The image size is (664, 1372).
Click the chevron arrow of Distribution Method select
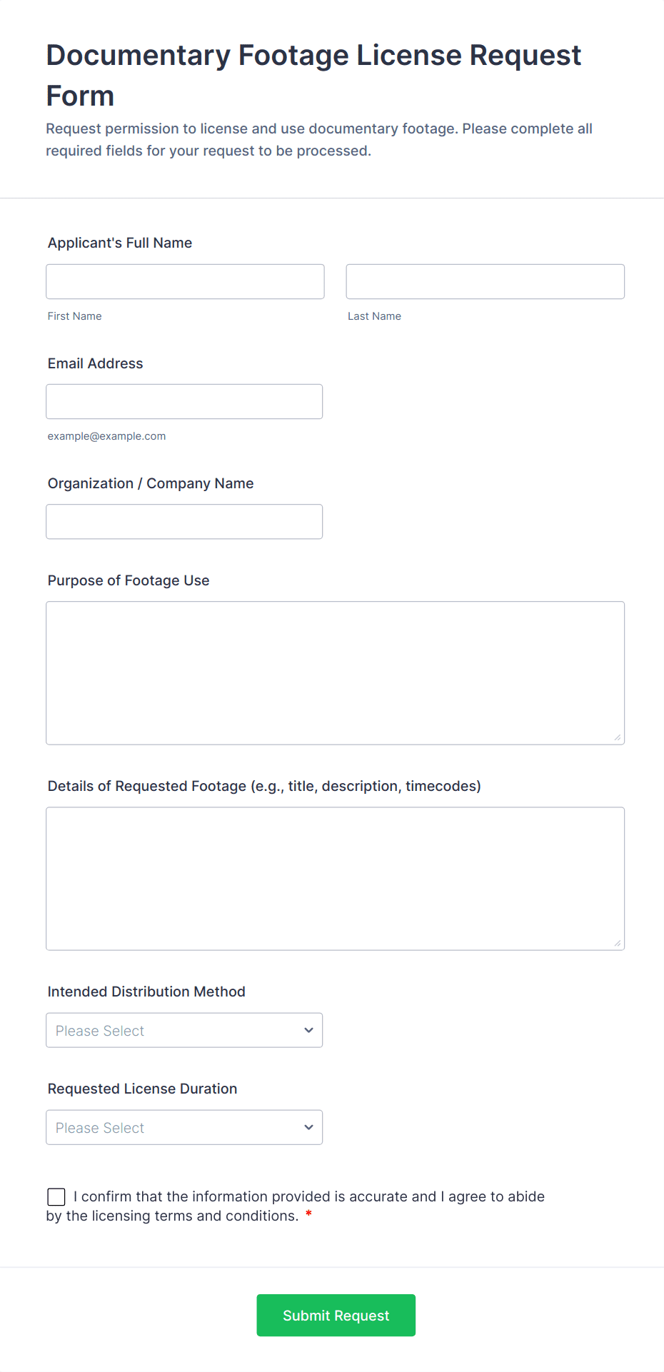tap(308, 1029)
